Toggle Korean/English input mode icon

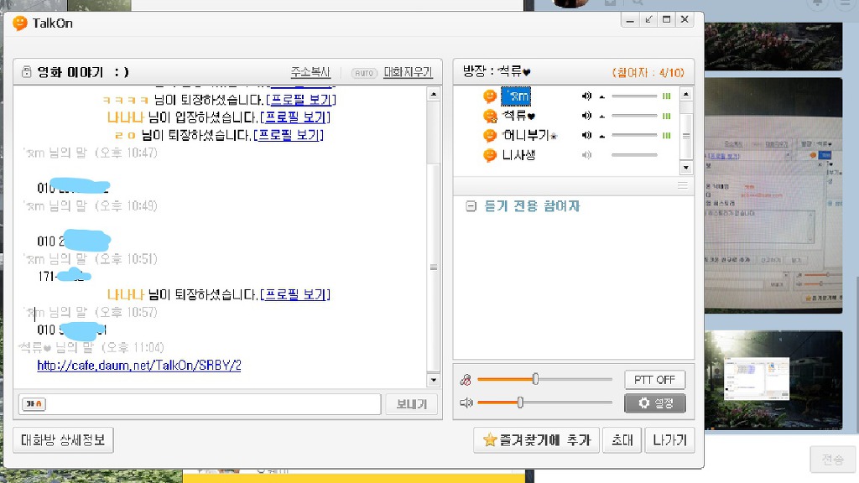point(34,404)
